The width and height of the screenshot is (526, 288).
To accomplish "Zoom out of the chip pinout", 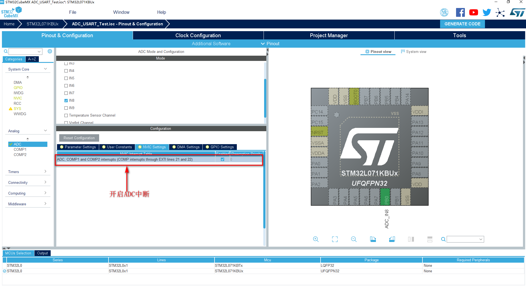I will 354,239.
